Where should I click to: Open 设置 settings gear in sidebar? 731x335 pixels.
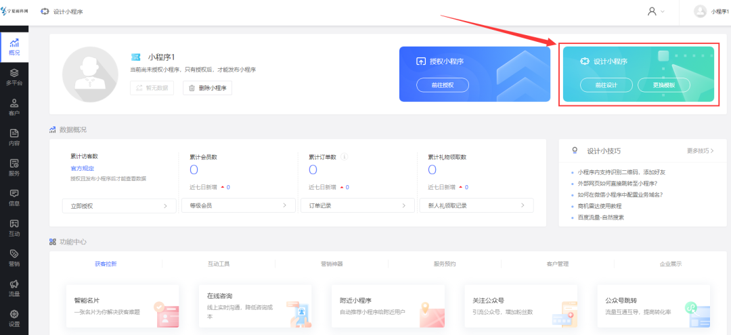(14, 318)
